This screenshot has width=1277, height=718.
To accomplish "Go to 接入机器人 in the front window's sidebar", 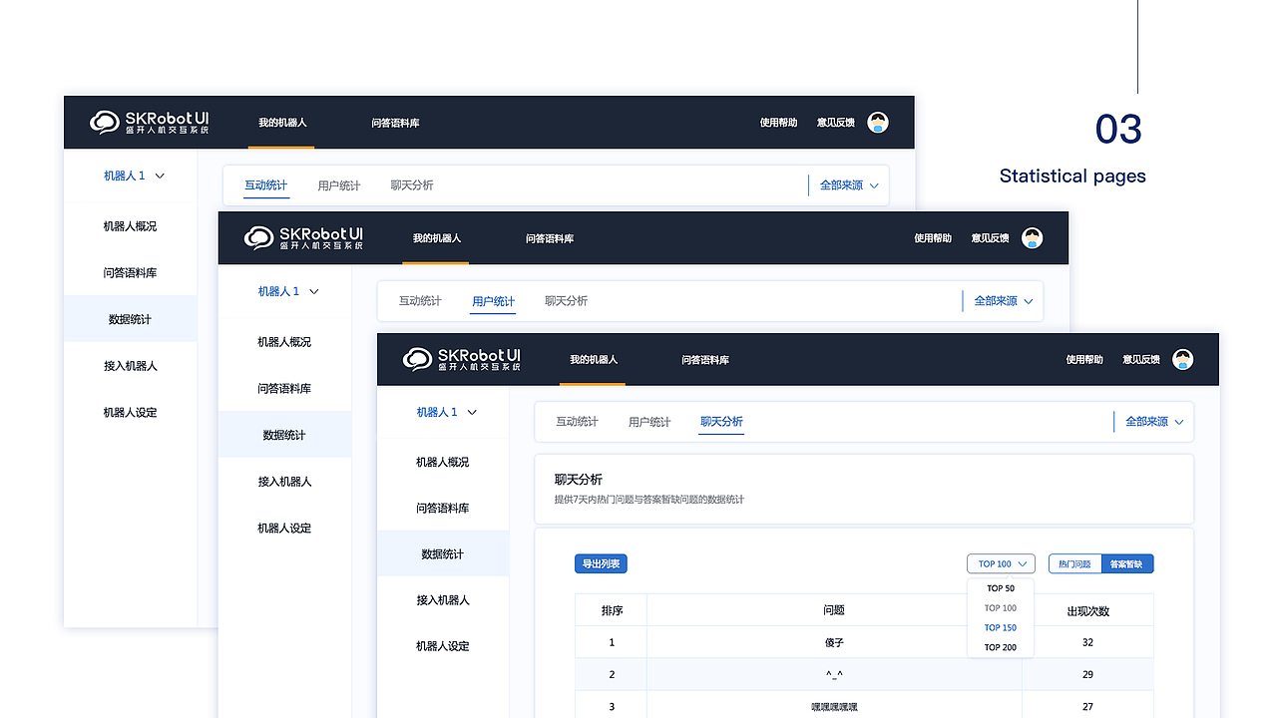I will [443, 599].
